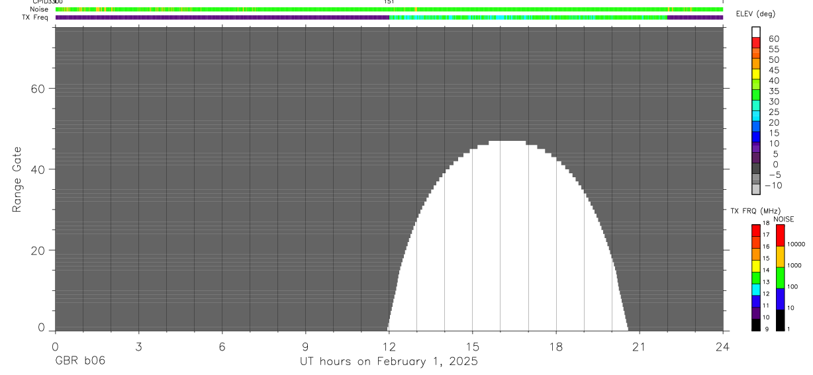This screenshot has height=375, width=813.
Task: Pick the blue TX FRQ swatch between 12 and 11
Action: [x=756, y=302]
